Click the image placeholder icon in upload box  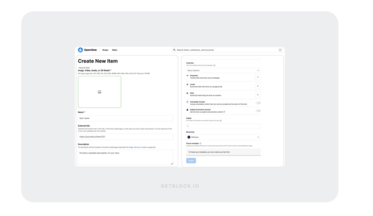coord(99,92)
